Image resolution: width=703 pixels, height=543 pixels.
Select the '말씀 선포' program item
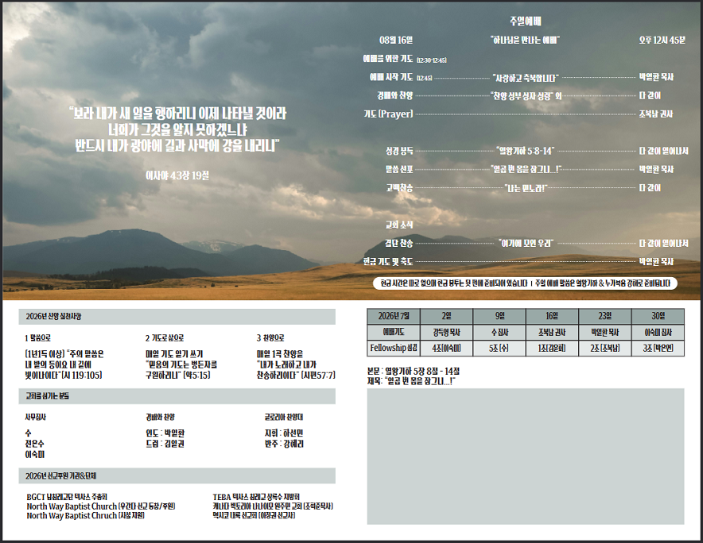pyautogui.click(x=399, y=169)
